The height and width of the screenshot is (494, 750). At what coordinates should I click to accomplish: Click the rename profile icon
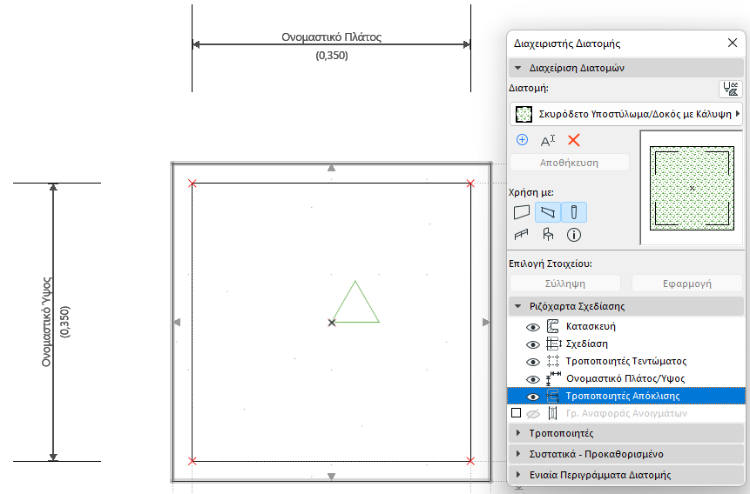click(x=548, y=141)
